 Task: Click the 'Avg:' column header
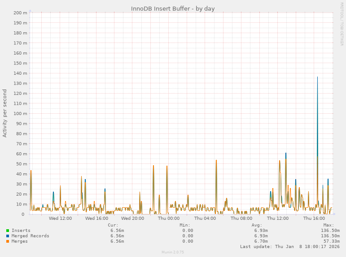point(257,225)
